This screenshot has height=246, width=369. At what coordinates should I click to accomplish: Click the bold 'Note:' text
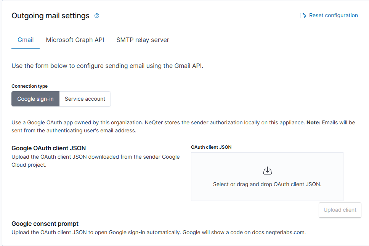click(x=313, y=123)
